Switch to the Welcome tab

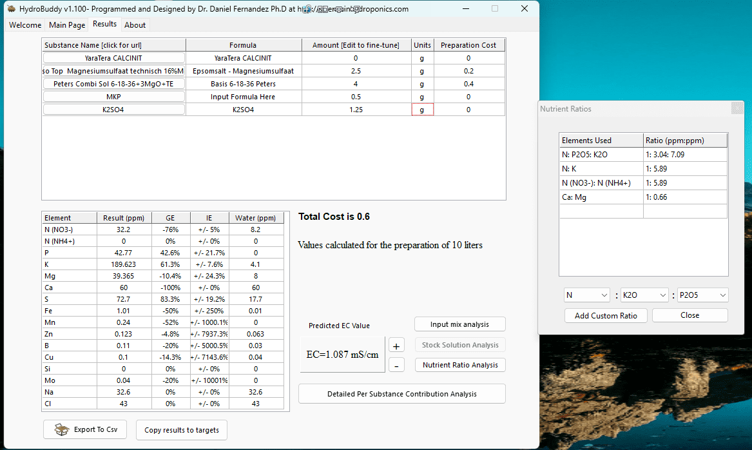(25, 25)
